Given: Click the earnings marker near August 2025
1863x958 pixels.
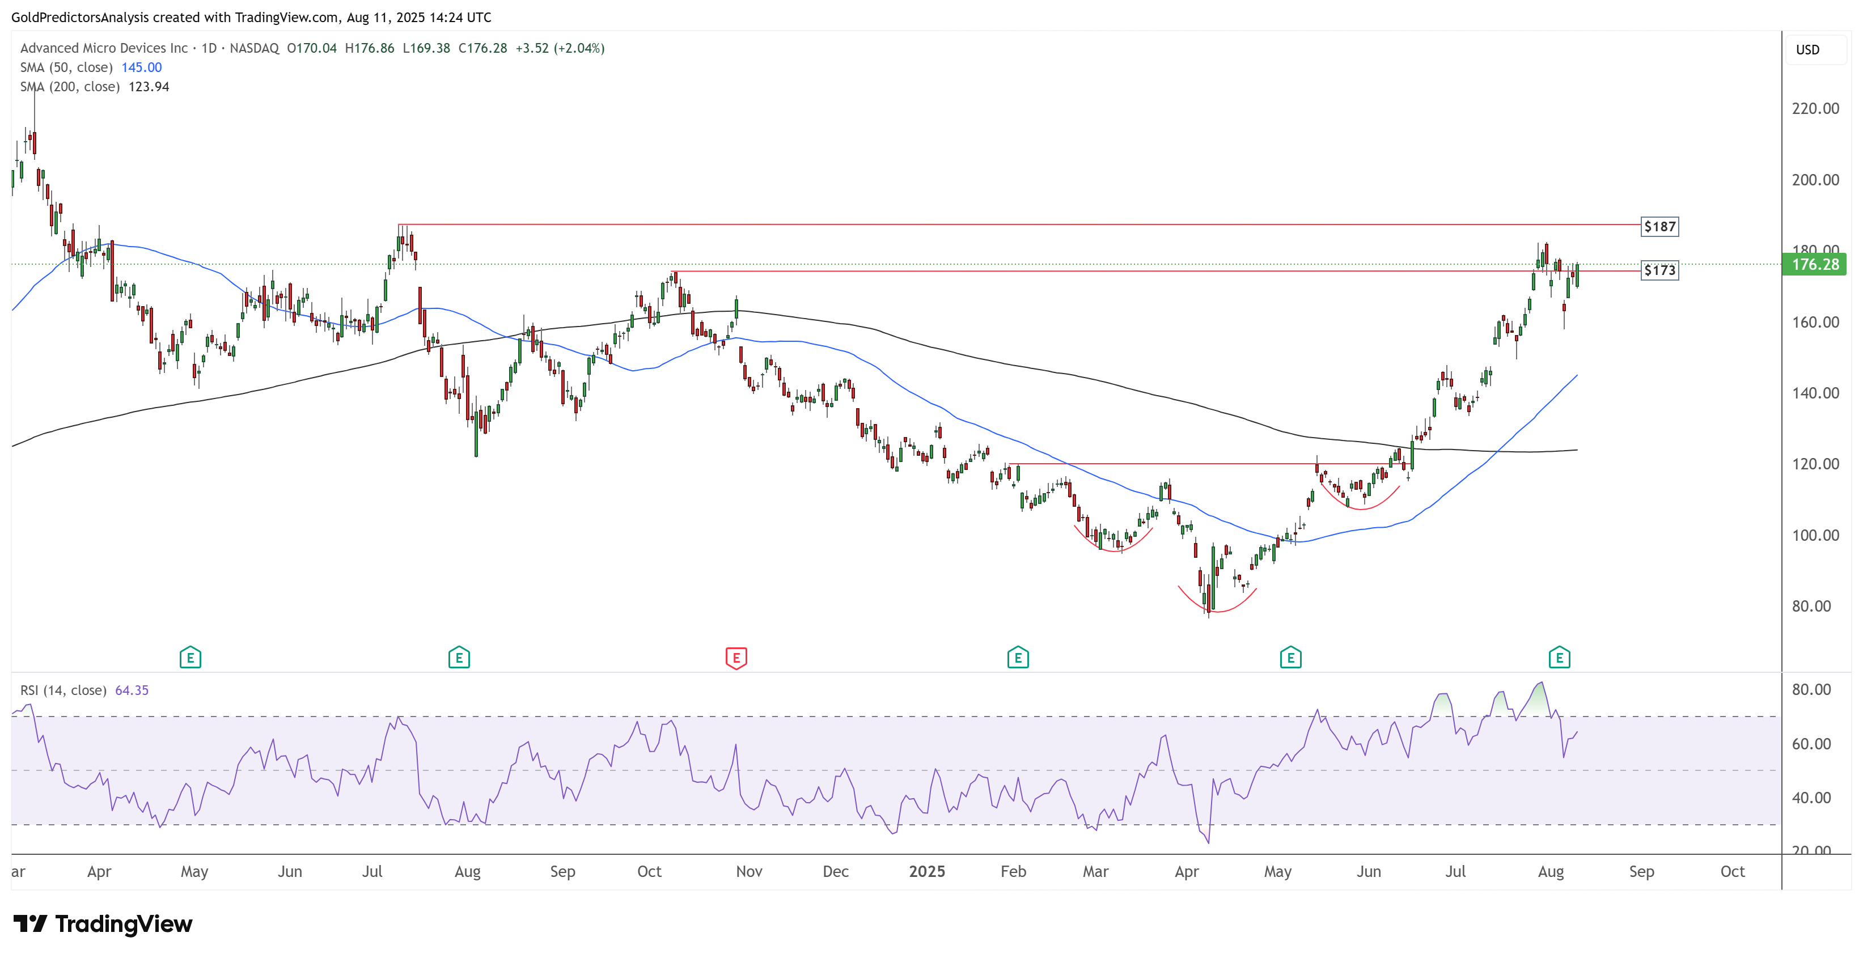Looking at the screenshot, I should coord(1560,657).
